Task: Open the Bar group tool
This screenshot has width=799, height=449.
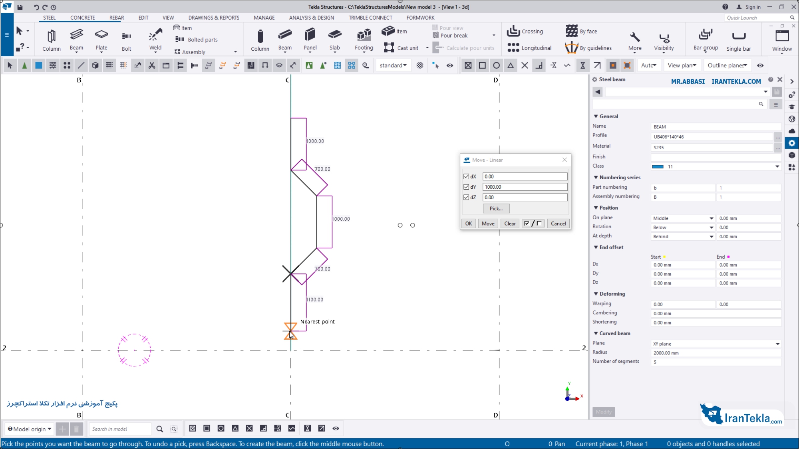Action: (706, 40)
